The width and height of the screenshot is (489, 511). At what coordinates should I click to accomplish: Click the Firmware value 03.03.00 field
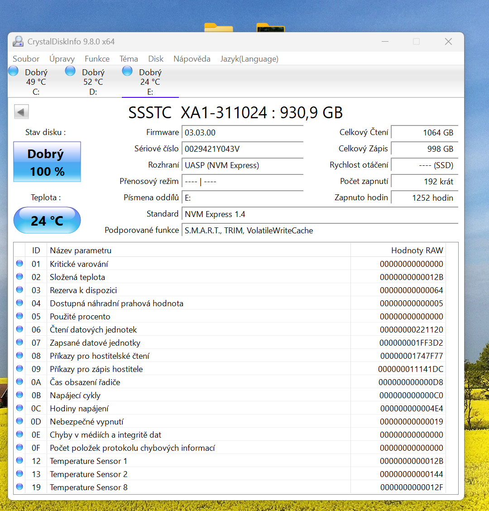pyautogui.click(x=242, y=133)
